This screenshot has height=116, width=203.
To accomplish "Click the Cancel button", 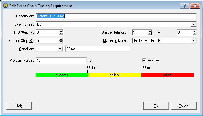I will pos(184,106).
